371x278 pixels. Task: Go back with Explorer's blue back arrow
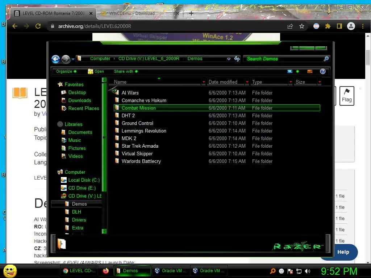tap(55, 59)
